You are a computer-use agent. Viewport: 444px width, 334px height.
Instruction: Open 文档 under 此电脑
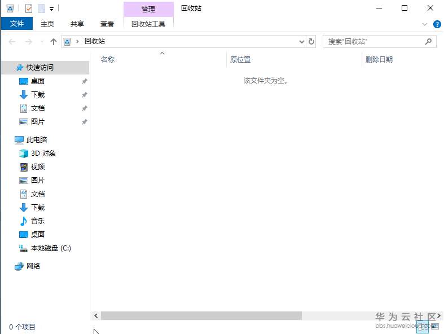pos(38,194)
